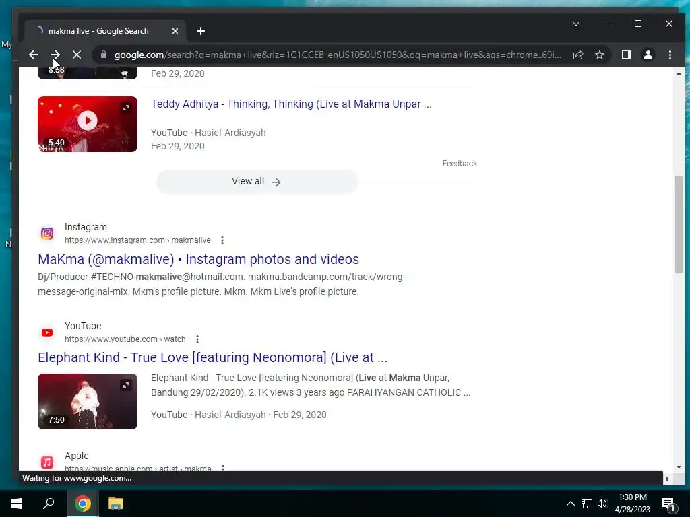
Task: Click the vertical scrollbar thumb
Action: click(679, 224)
